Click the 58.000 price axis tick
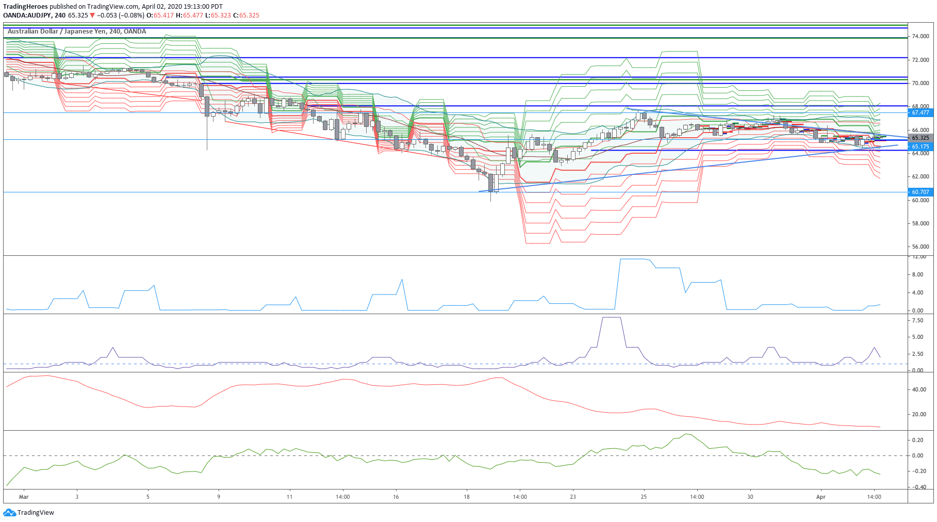937x522 pixels. click(920, 223)
